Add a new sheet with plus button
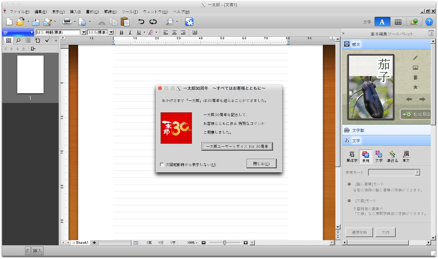Screen dimensions: 438x259 point(94,243)
